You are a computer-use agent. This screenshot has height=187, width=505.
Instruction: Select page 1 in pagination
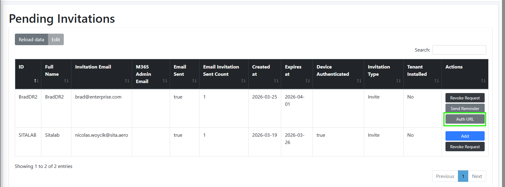tap(463, 176)
